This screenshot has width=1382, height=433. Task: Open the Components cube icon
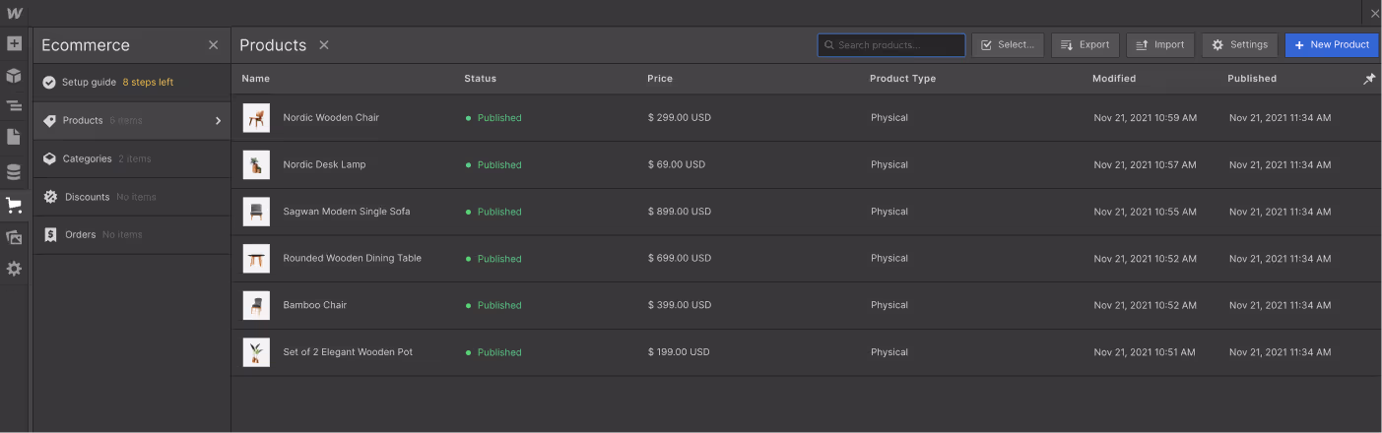pyautogui.click(x=14, y=76)
